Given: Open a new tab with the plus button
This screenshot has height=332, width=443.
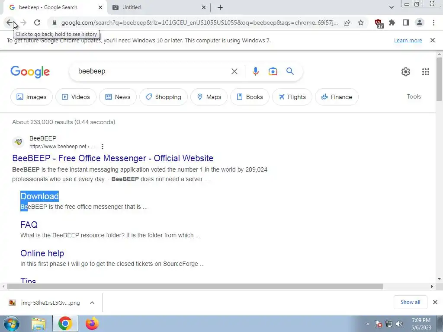Looking at the screenshot, I should pos(220,7).
